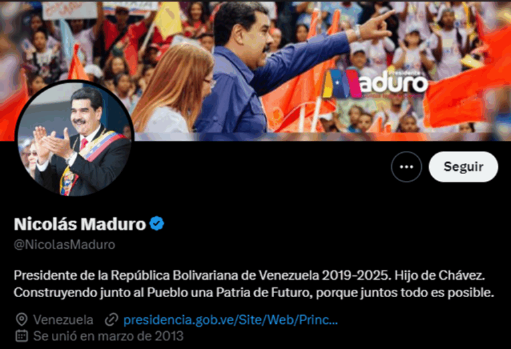Image resolution: width=511 pixels, height=349 pixels.
Task: Click the calendar join-date icon
Action: (x=22, y=336)
